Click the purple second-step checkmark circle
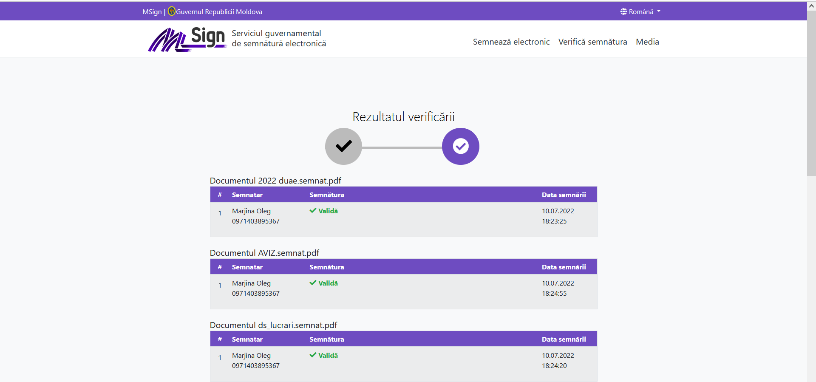The image size is (816, 382). (x=460, y=146)
